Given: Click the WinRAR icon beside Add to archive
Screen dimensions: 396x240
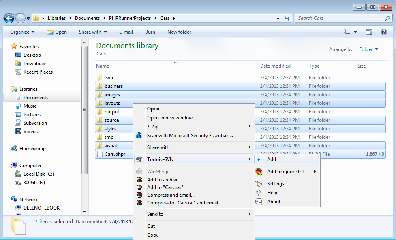Looking at the screenshot, I should pos(139,180).
